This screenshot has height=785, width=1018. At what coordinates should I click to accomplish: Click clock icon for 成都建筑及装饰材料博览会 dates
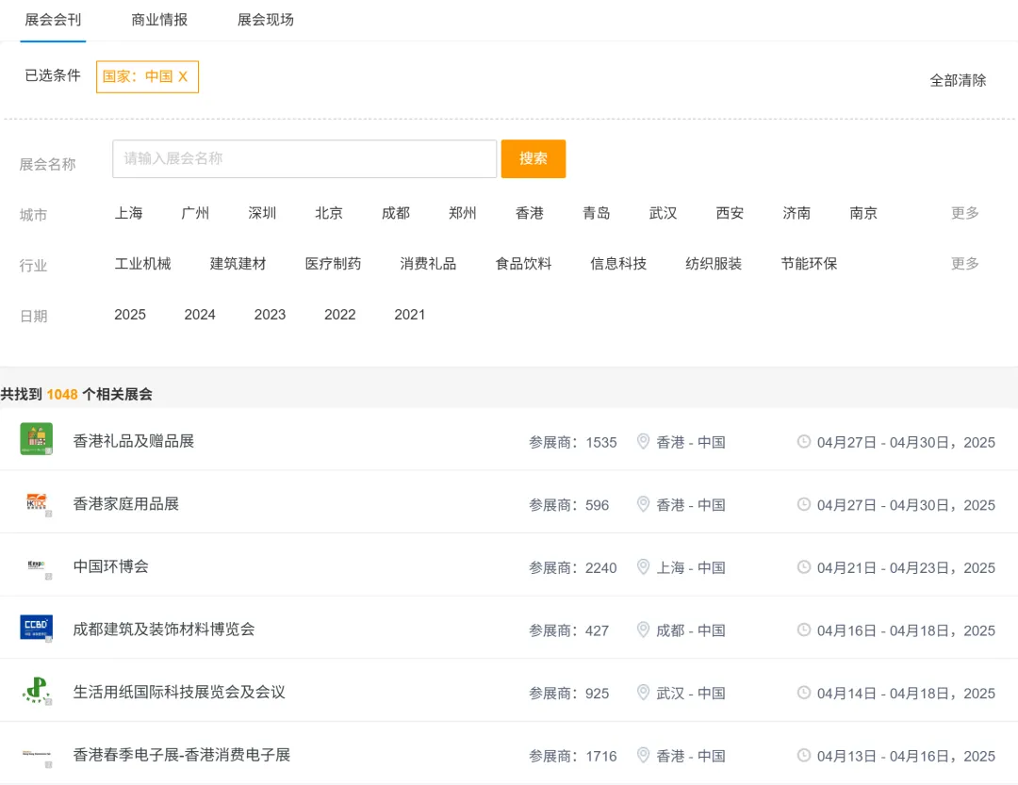804,630
